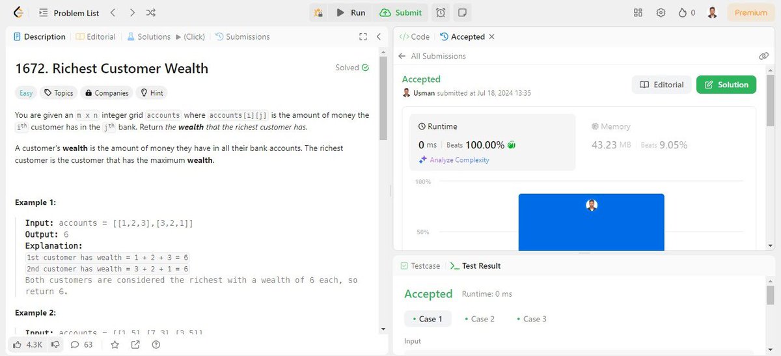Image resolution: width=781 pixels, height=356 pixels.
Task: Star the problem as favorite
Action: pos(115,344)
